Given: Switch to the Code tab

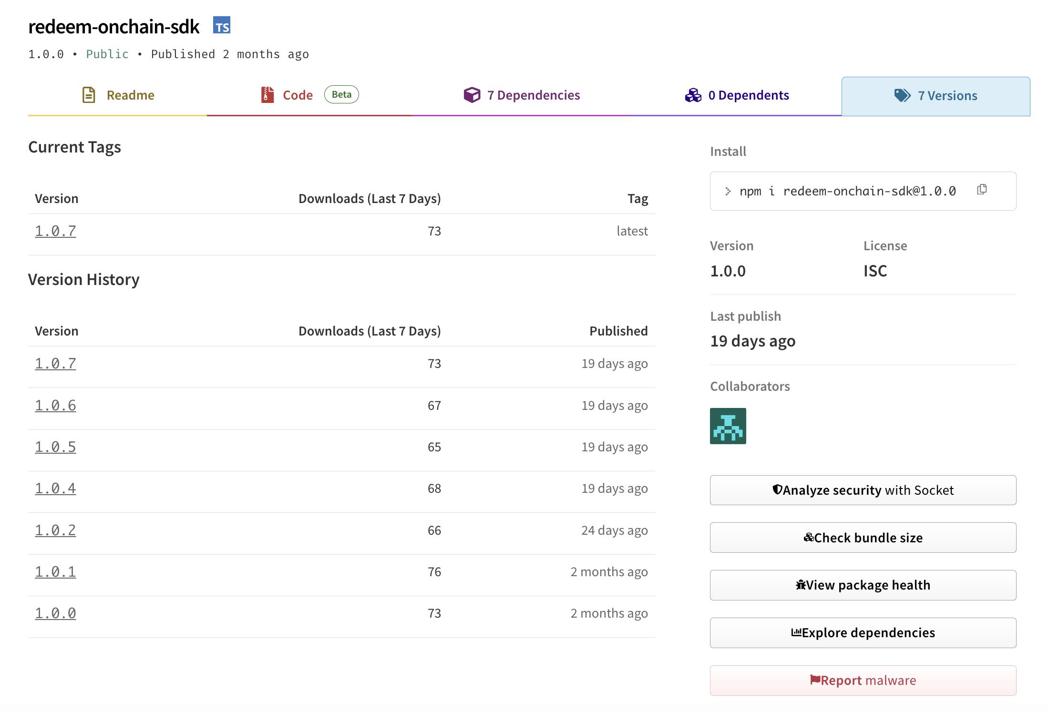Looking at the screenshot, I should 309,95.
